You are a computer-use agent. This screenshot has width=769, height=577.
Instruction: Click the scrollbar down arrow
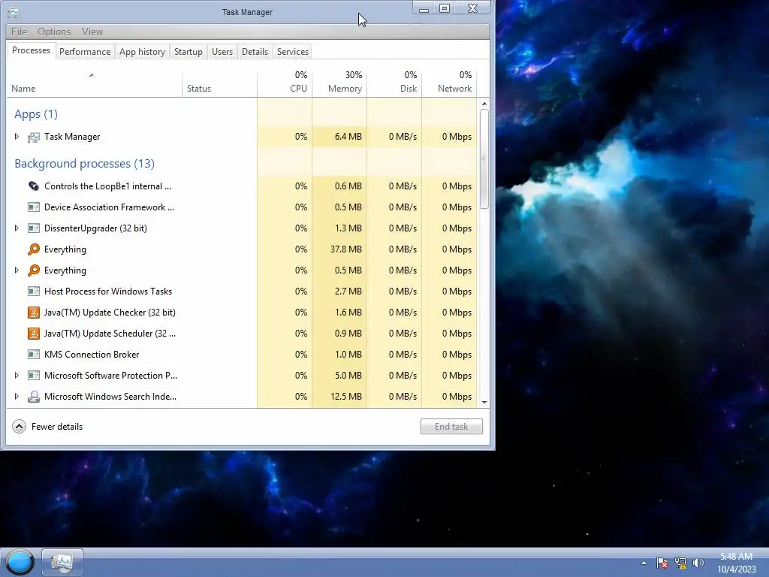click(484, 403)
